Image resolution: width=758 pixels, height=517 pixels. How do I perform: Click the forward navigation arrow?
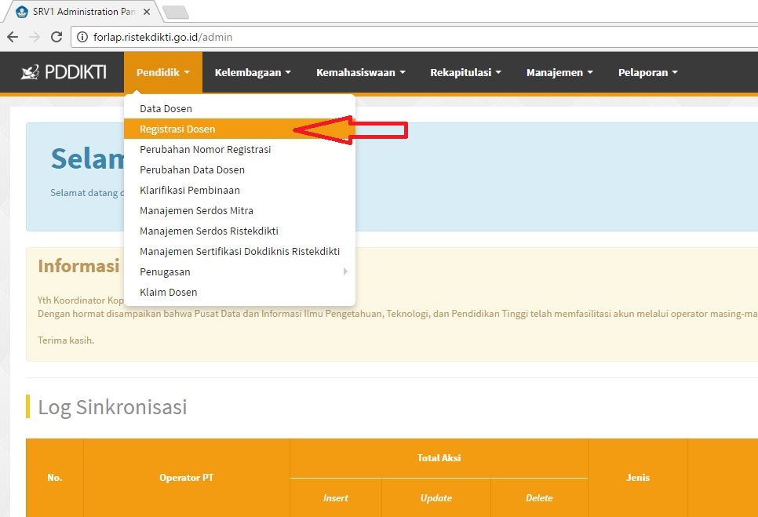[x=33, y=37]
